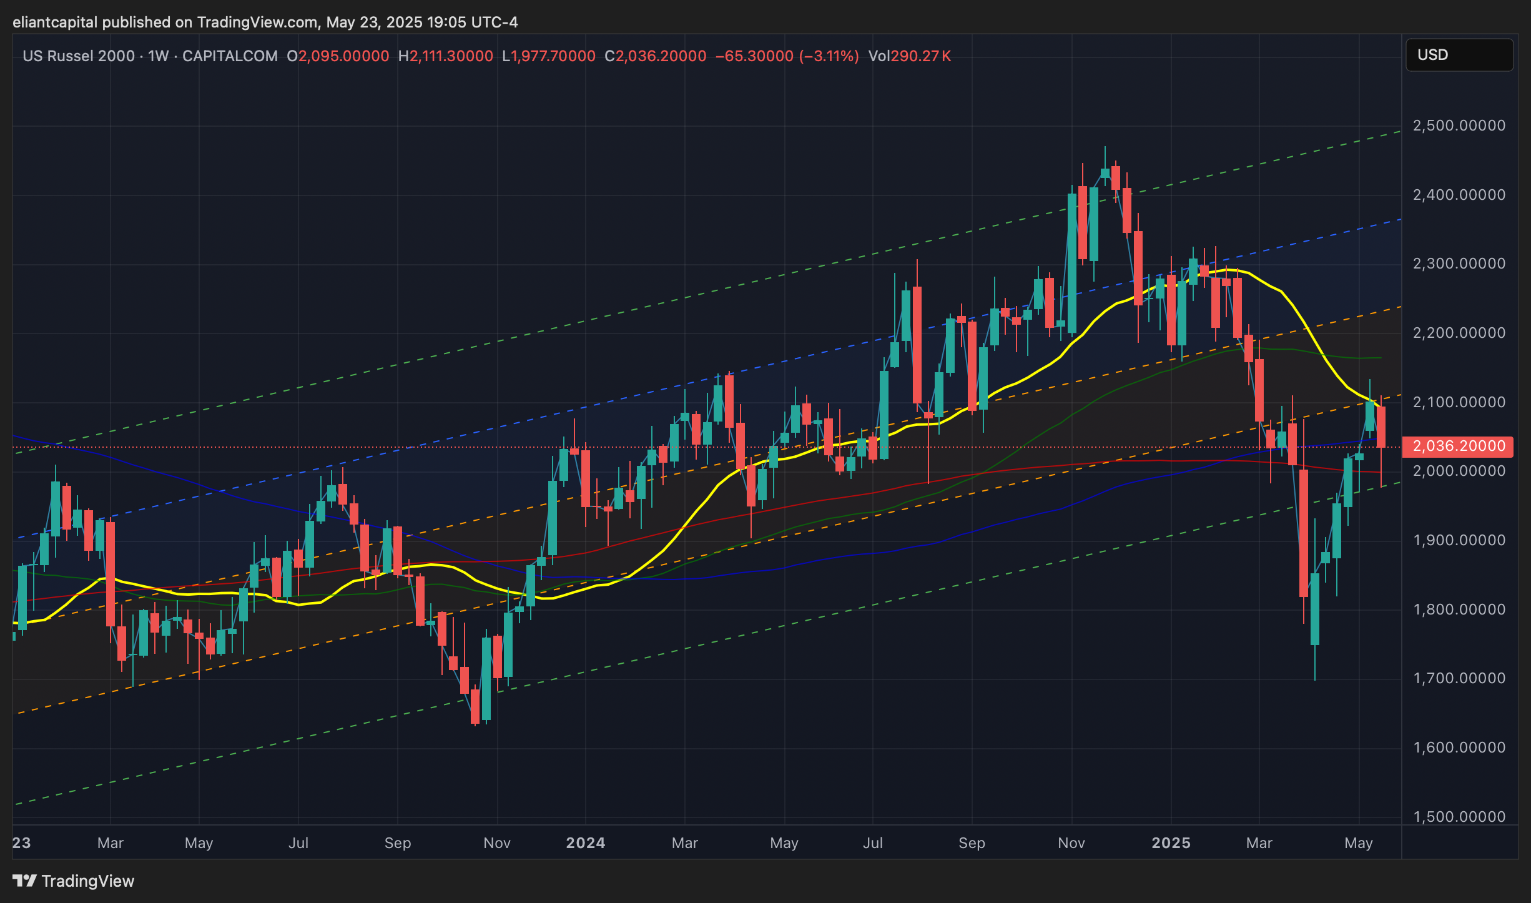Click the open value O2,095.00000
Image resolution: width=1531 pixels, height=903 pixels.
point(338,56)
